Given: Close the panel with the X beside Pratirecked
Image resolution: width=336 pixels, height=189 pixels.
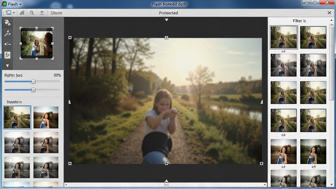Looking at the screenshot, I should [329, 13].
